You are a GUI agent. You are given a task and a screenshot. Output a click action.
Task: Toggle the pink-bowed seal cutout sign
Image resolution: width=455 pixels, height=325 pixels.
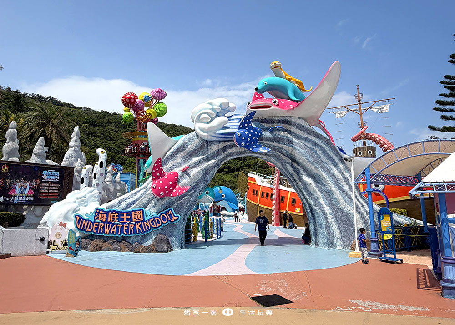pyautogui.click(x=59, y=232)
